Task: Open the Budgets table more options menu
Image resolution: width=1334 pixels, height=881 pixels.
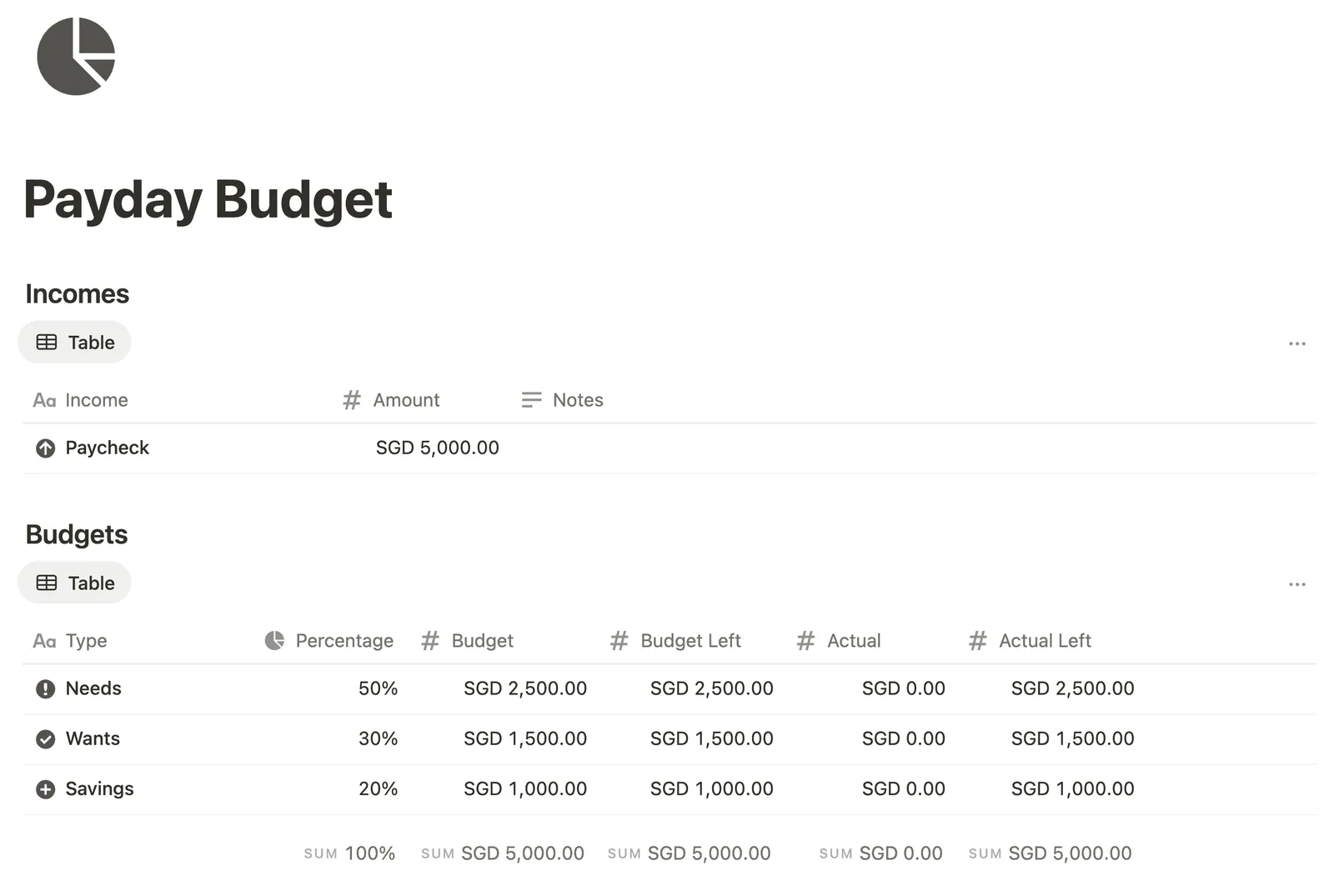Action: 1296,584
